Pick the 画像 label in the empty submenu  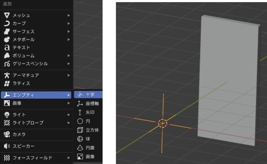click(90, 157)
